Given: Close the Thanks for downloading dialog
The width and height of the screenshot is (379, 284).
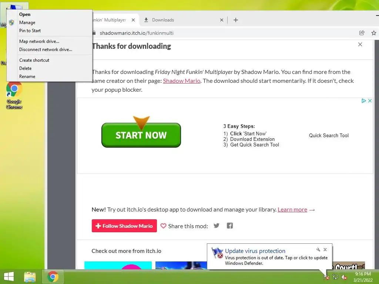Looking at the screenshot, I should (x=360, y=44).
